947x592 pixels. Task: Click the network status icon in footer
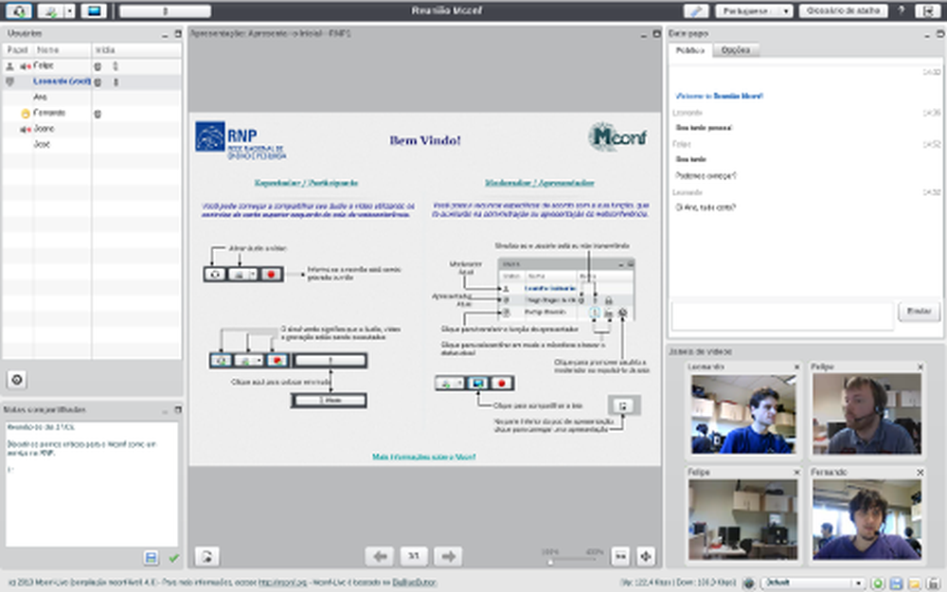(749, 583)
